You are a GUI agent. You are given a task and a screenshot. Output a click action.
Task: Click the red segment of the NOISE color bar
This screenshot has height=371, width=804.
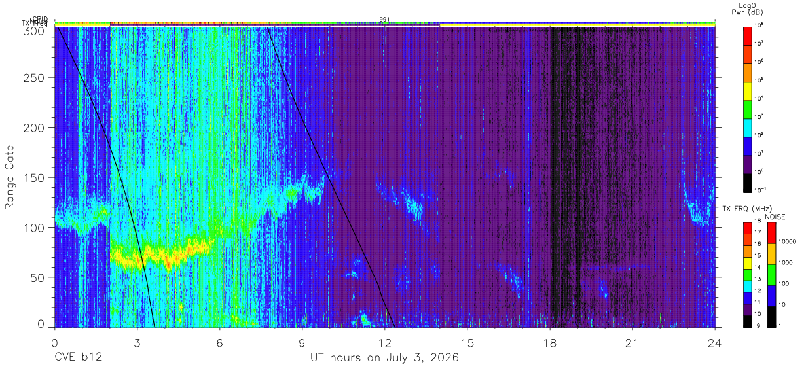771,233
